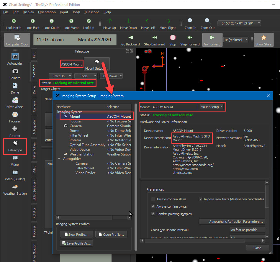Viewport: 280px width, 262px height.
Task: Open the Camera sidebar icon
Action: pos(15,71)
